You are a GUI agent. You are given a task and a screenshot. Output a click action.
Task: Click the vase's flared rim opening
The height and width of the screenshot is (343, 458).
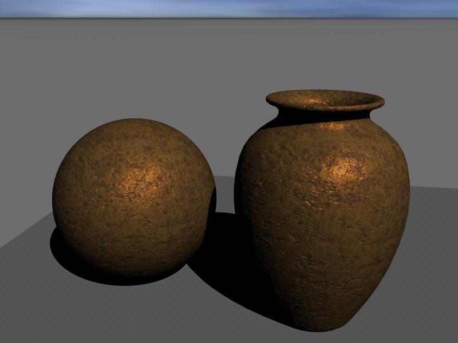pyautogui.click(x=325, y=101)
